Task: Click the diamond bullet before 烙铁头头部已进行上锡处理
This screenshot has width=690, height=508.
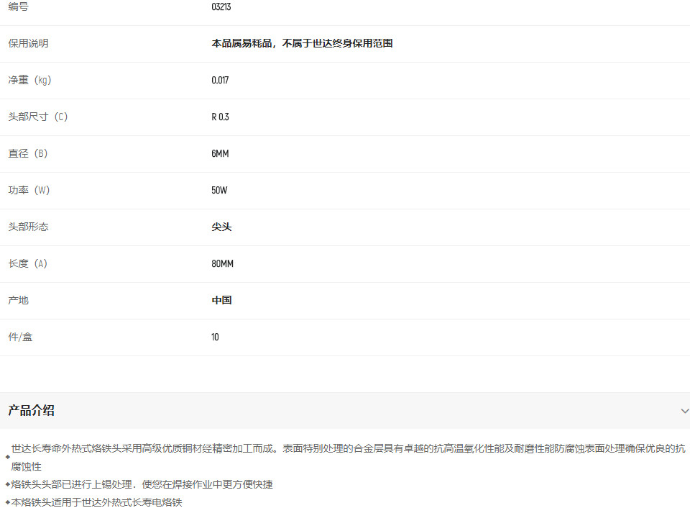Action: tap(7, 485)
